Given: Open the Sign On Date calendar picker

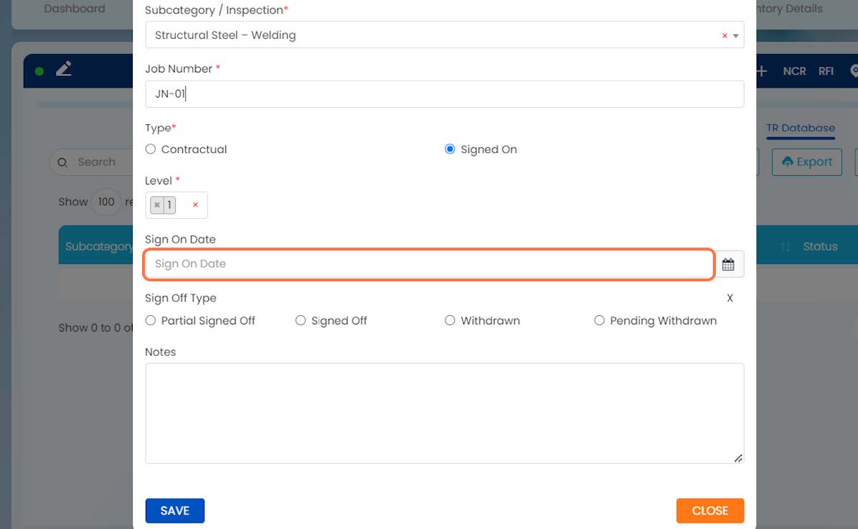Looking at the screenshot, I should click(727, 264).
